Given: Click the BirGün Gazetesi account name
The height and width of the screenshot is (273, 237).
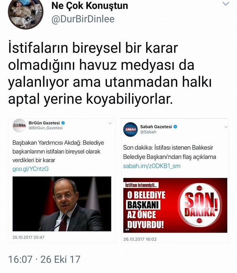Looking at the screenshot, I should (44, 123).
